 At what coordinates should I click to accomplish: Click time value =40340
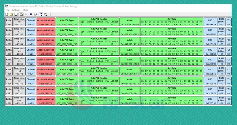tap(19, 24)
